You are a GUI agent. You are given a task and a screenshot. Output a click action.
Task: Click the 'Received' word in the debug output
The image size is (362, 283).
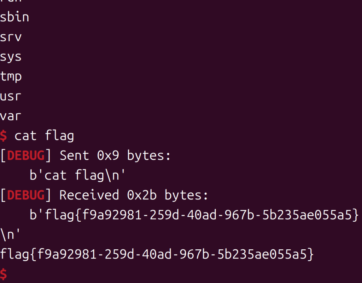pos(89,195)
